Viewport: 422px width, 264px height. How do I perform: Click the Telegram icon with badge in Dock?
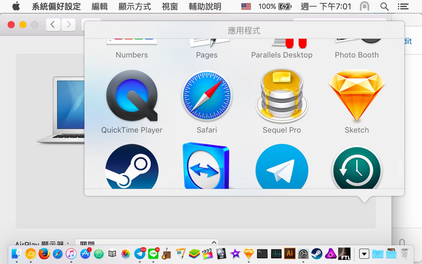click(140, 253)
